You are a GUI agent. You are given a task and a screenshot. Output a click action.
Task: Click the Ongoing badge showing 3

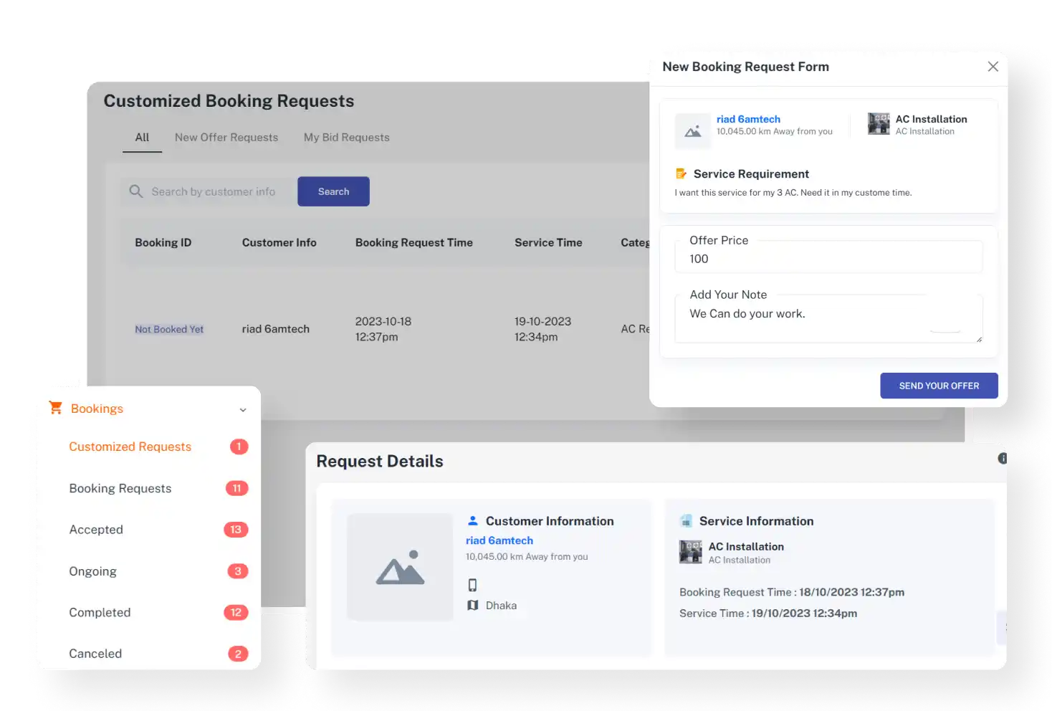coord(238,571)
